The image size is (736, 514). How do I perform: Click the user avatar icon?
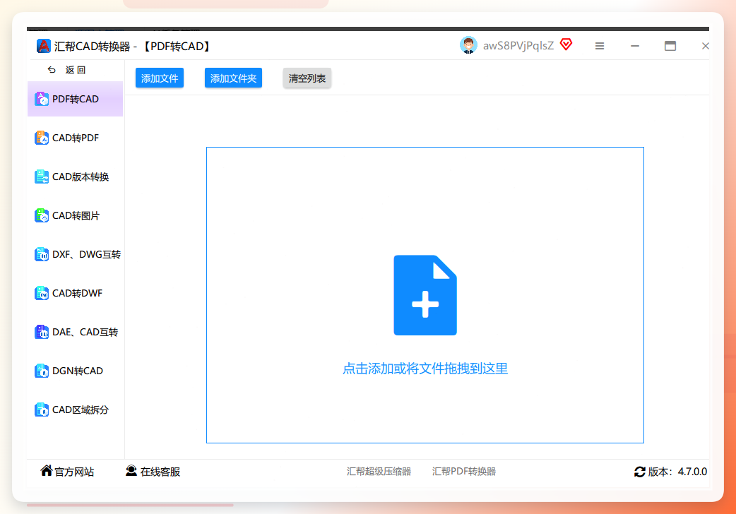coord(468,45)
